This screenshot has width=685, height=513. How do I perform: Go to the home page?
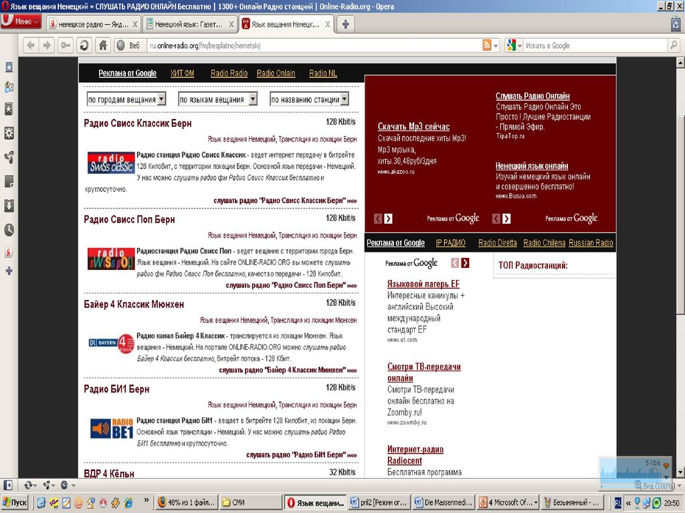click(102, 45)
